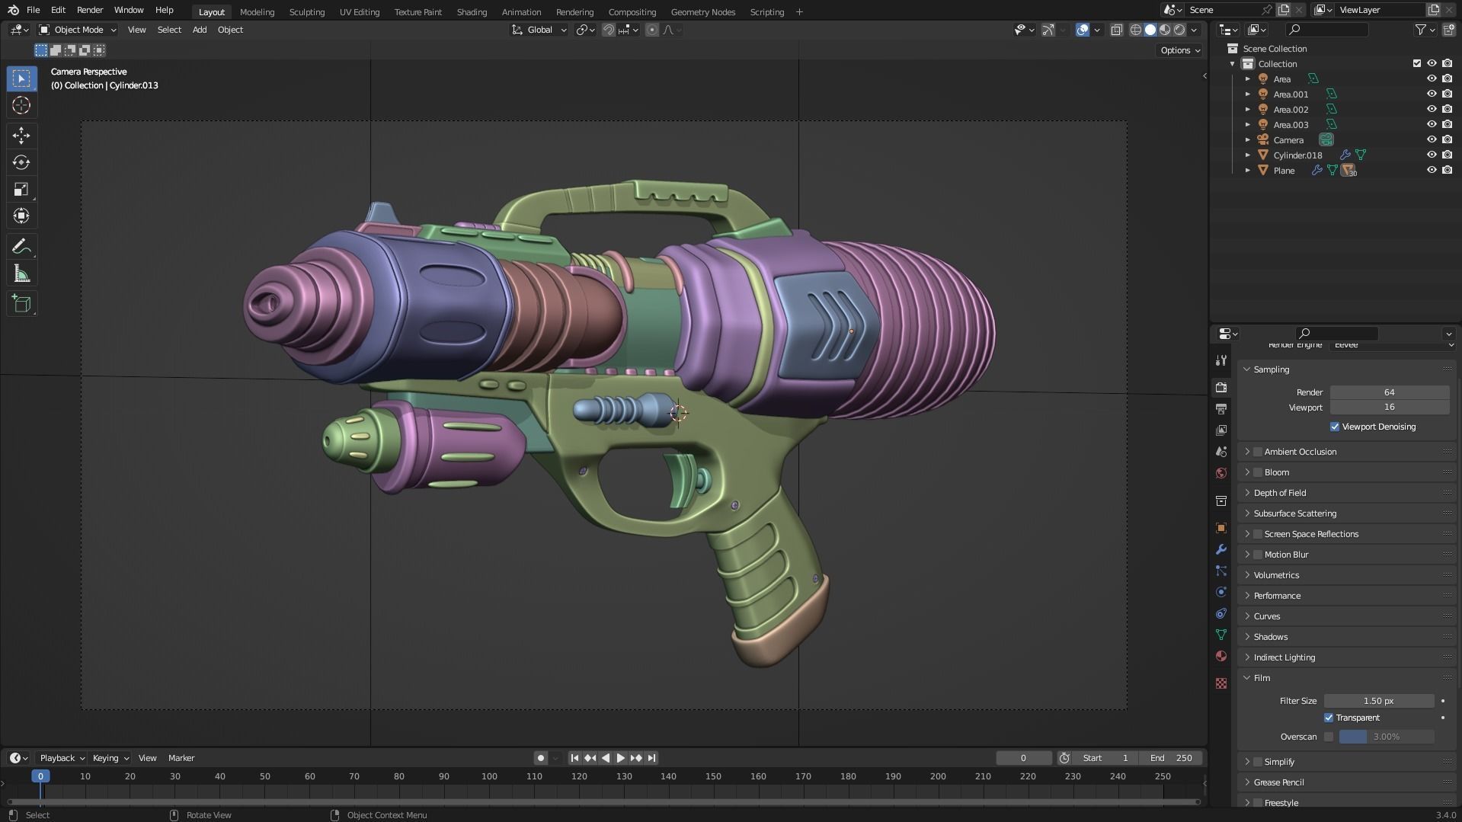The image size is (1462, 822).
Task: Activate the Transform tool
Action: [x=21, y=216]
